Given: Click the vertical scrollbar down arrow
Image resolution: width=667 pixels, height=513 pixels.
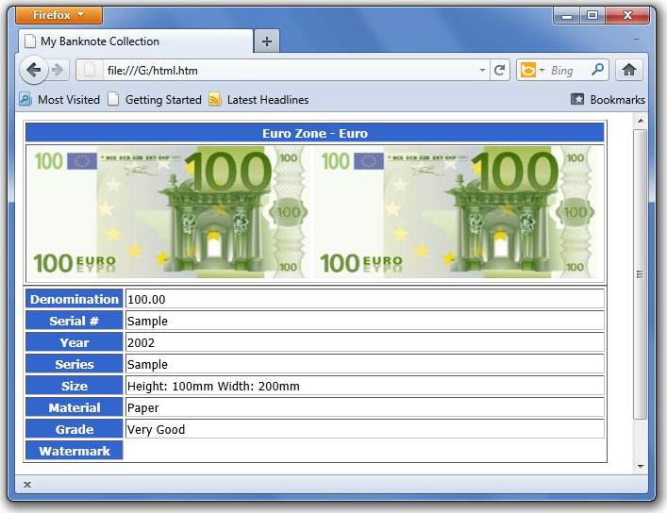Looking at the screenshot, I should [641, 466].
